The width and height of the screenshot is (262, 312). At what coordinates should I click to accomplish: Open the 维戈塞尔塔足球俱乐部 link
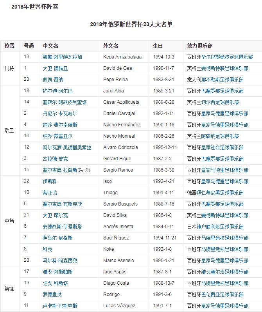click(225, 272)
